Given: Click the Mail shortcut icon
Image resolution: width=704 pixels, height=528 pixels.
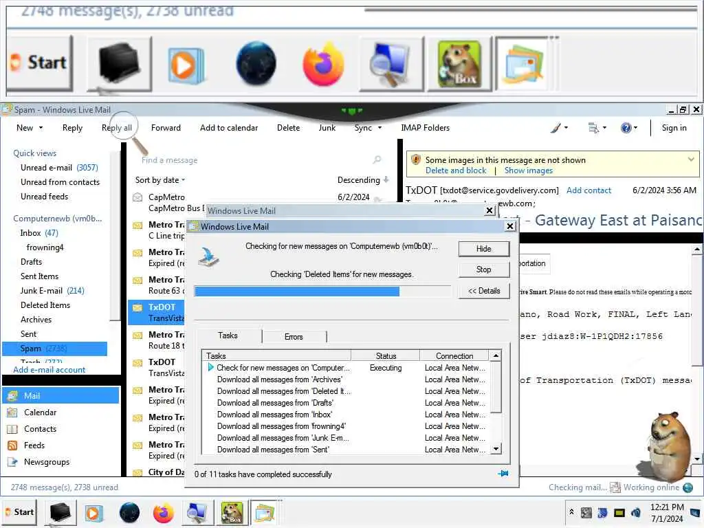Looking at the screenshot, I should 12,396.
